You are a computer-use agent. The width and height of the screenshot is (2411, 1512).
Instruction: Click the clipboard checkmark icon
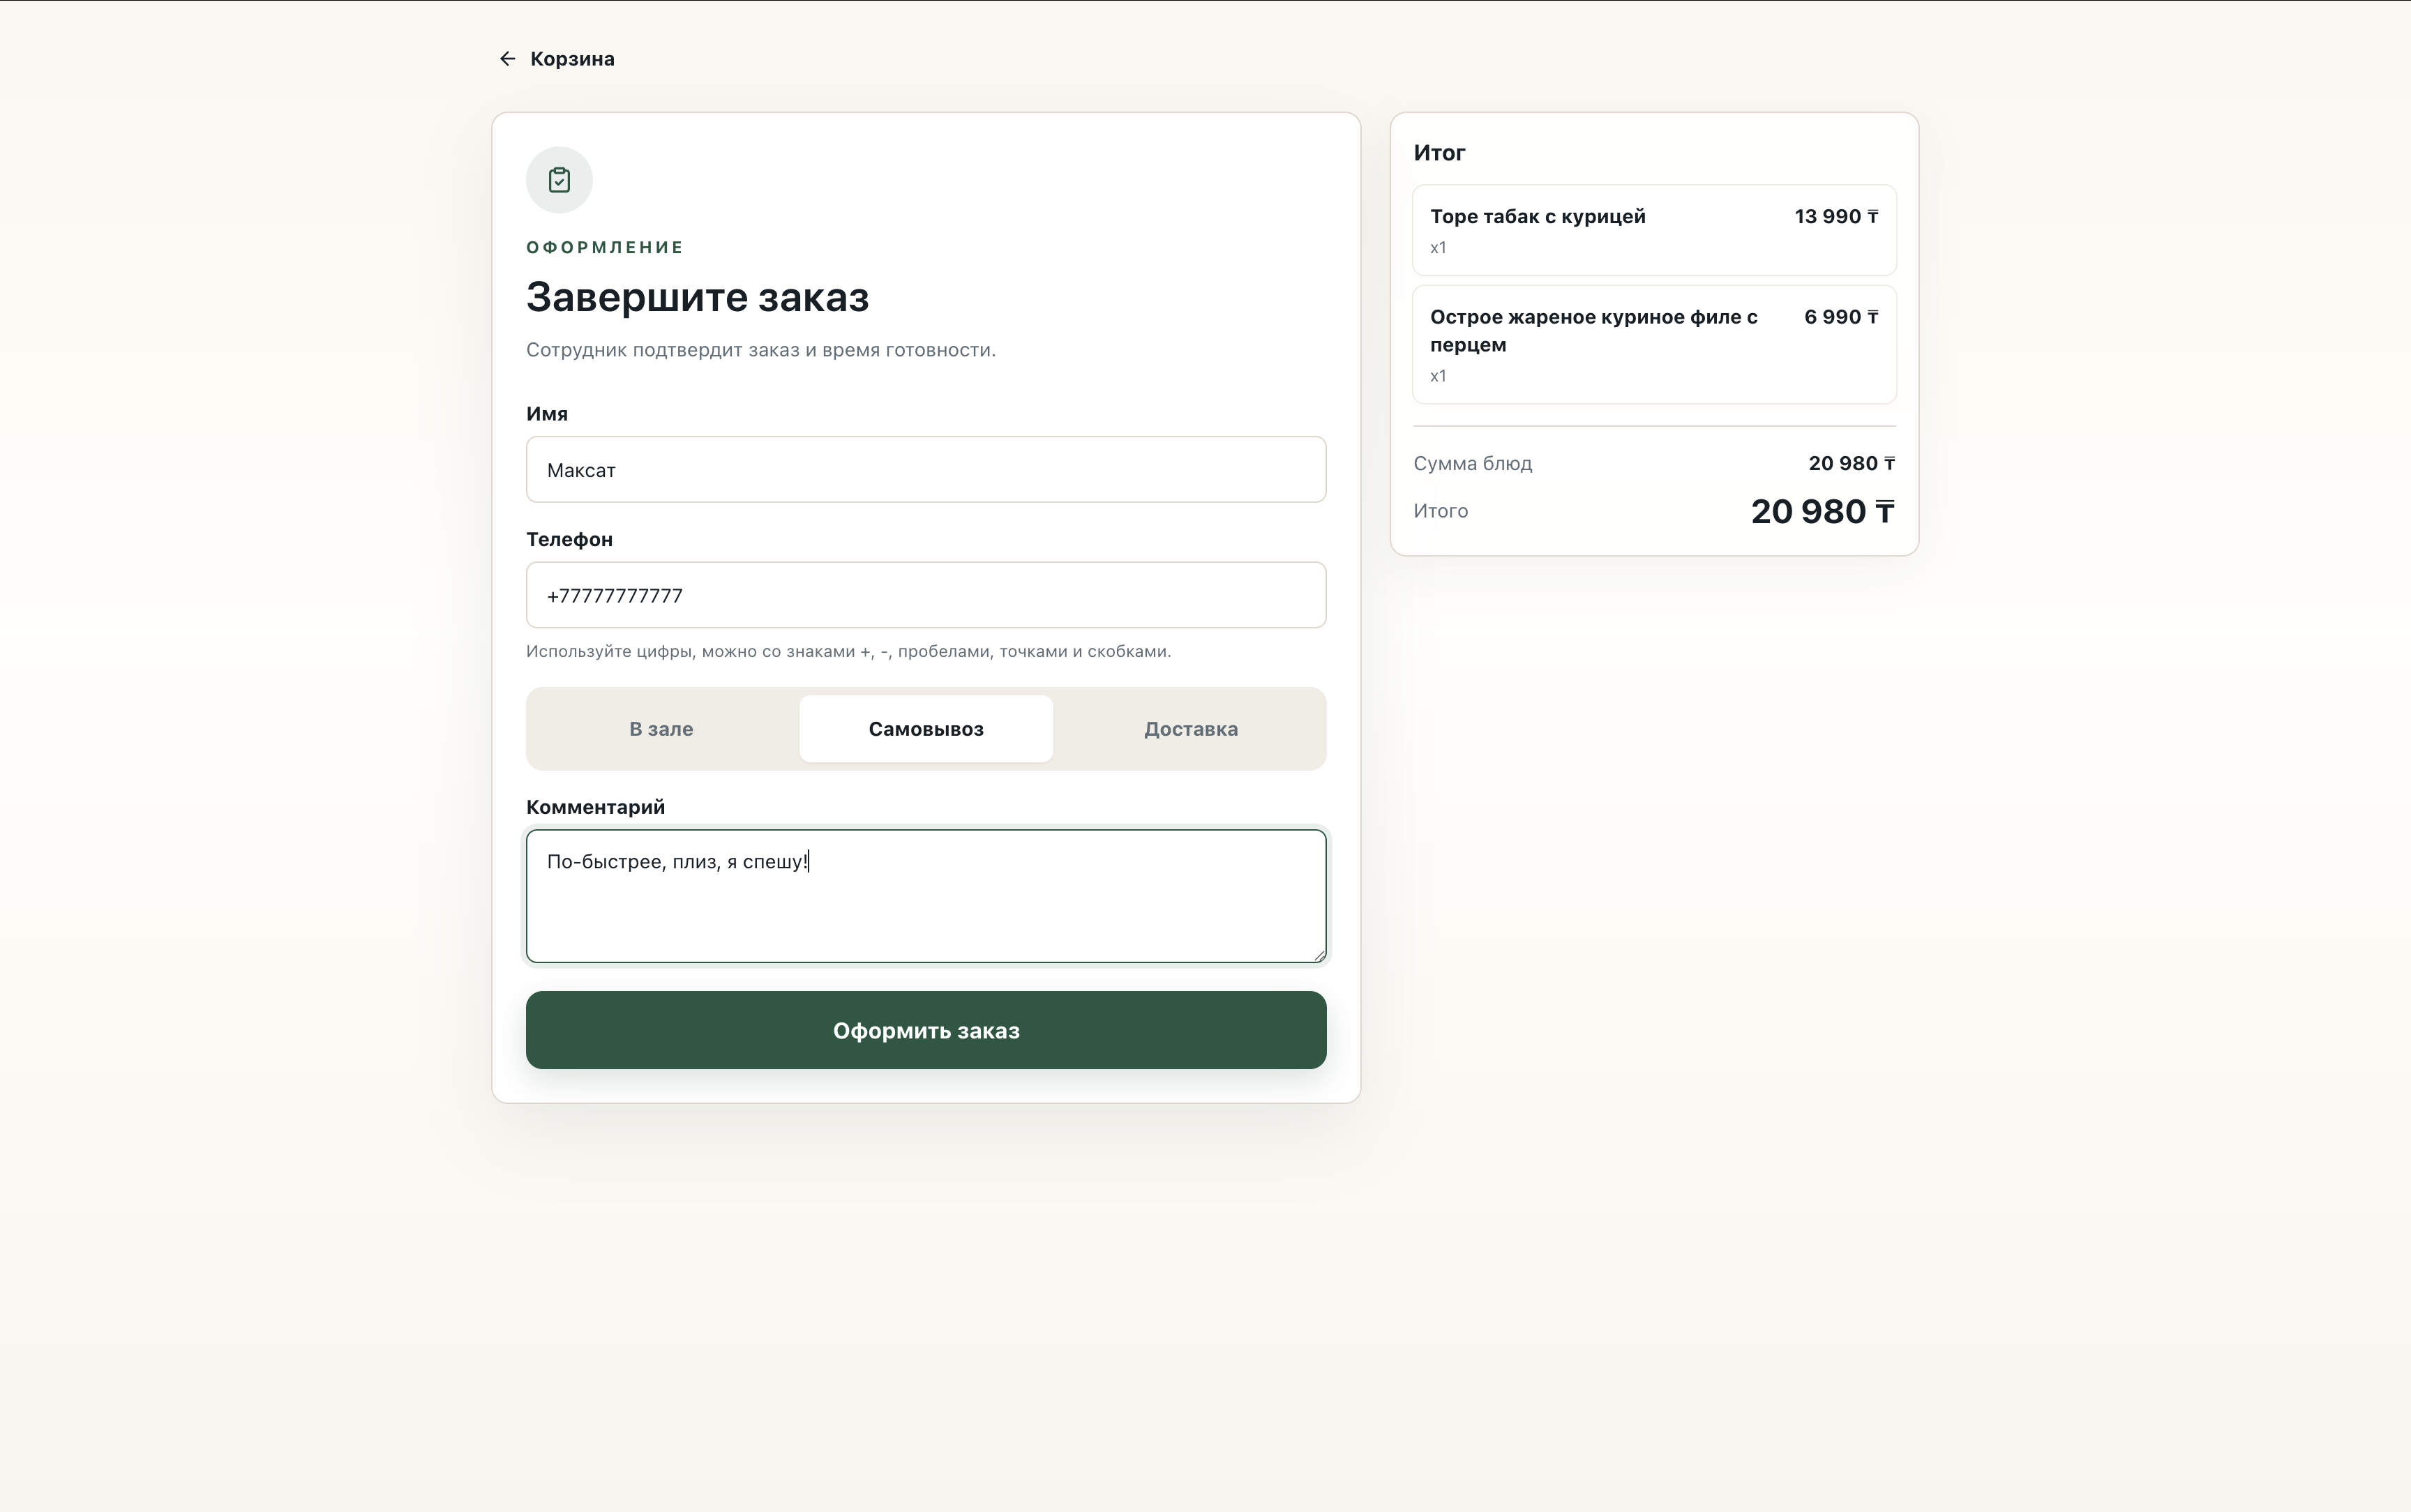(x=559, y=180)
